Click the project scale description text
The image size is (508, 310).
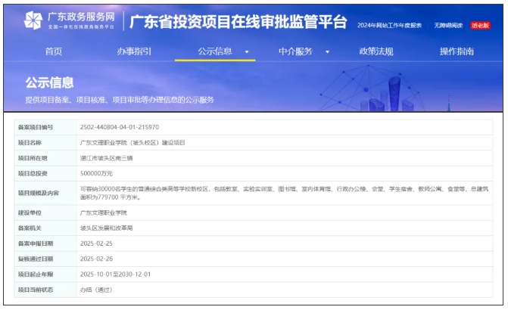pyautogui.click(x=284, y=194)
